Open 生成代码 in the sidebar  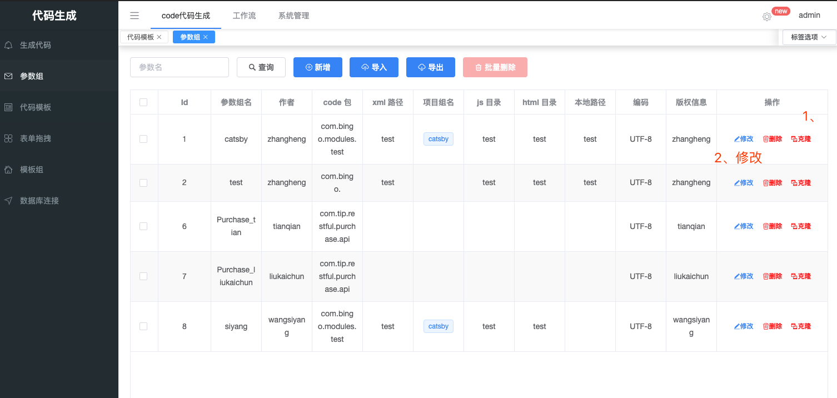(x=59, y=45)
